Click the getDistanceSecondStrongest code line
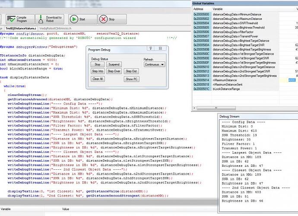 tap(88, 196)
